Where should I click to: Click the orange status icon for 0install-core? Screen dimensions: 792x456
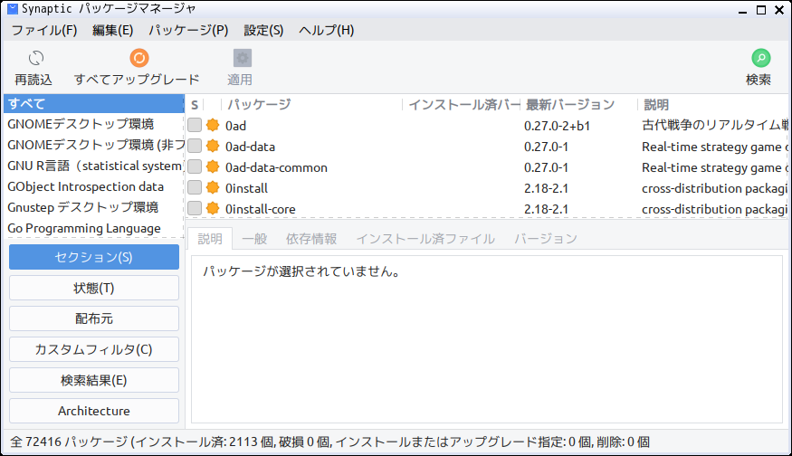point(213,209)
